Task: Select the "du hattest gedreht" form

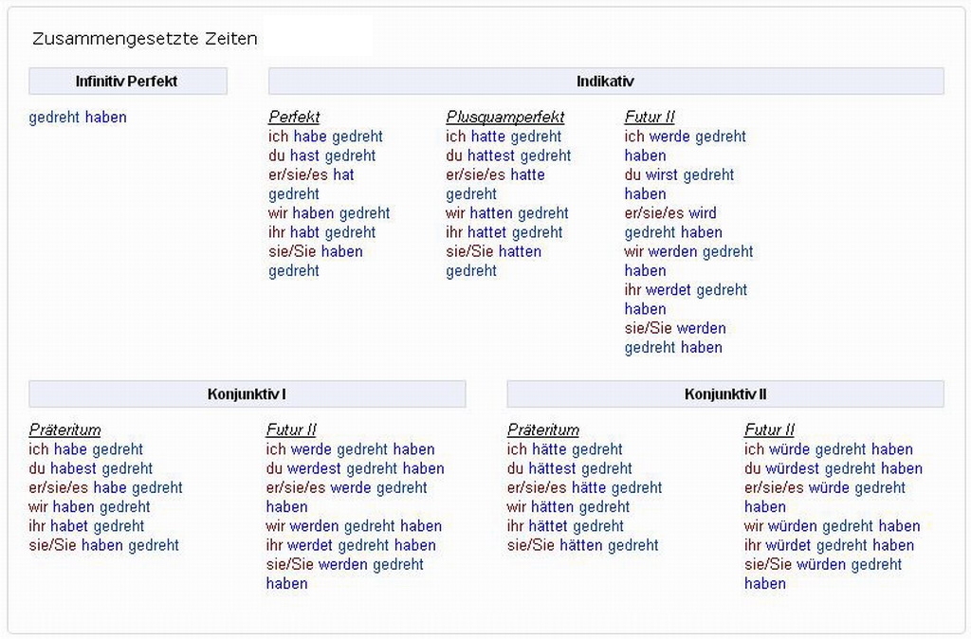Action: coord(508,155)
